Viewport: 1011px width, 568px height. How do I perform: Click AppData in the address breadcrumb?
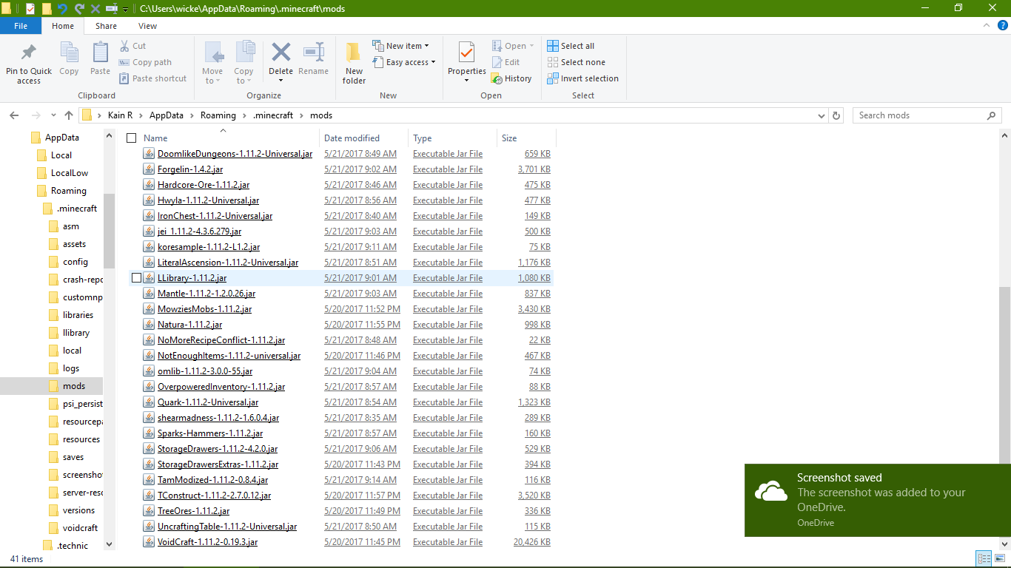[167, 115]
